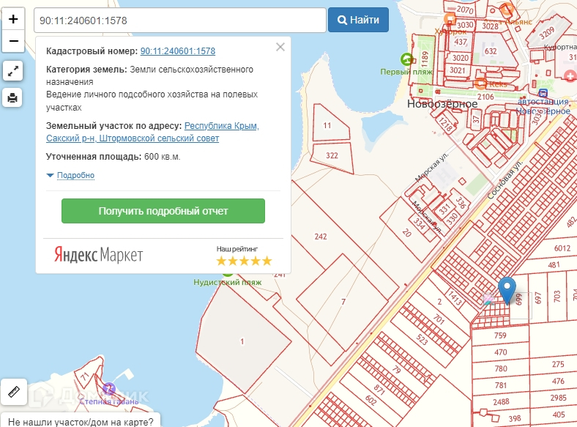Open the ruler measurement tool
The width and height of the screenshot is (577, 427).
coord(13,392)
